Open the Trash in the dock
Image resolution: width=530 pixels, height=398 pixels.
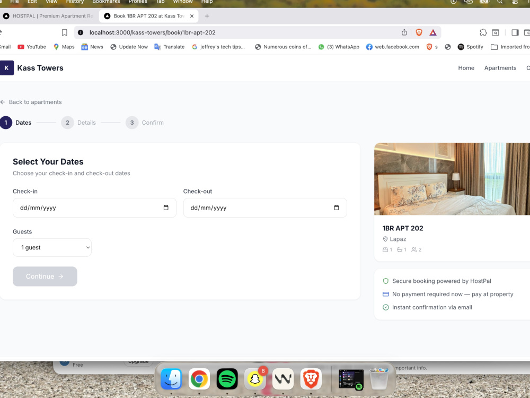pos(379,379)
